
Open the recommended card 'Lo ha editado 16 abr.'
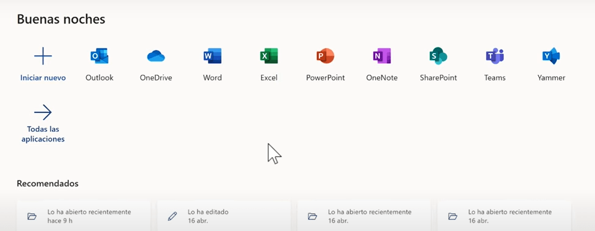click(x=224, y=216)
